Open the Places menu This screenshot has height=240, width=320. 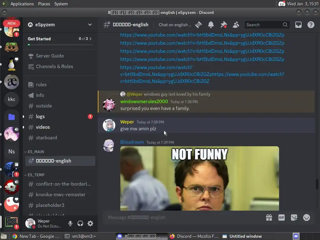click(44, 4)
